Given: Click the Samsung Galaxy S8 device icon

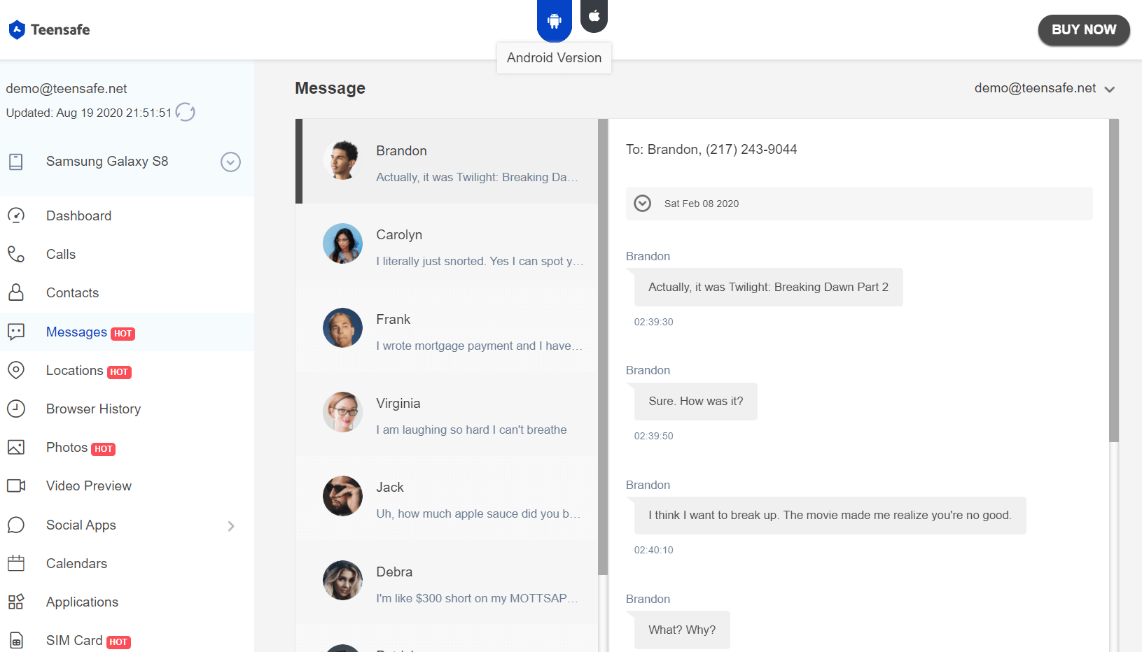Looking at the screenshot, I should [16, 162].
